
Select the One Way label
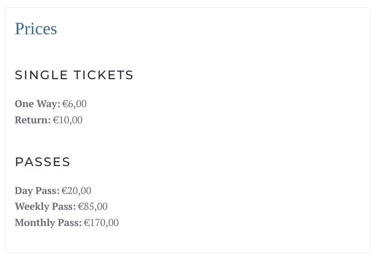[37, 104]
